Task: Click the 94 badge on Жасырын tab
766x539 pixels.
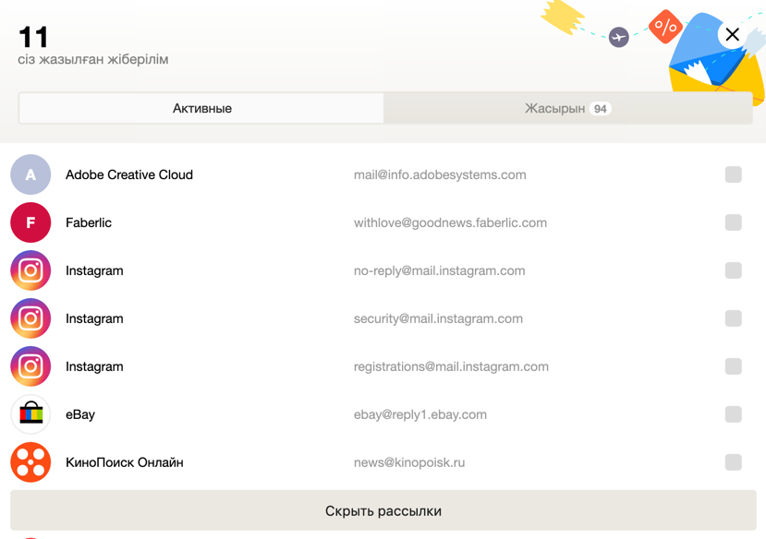Action: coord(600,109)
